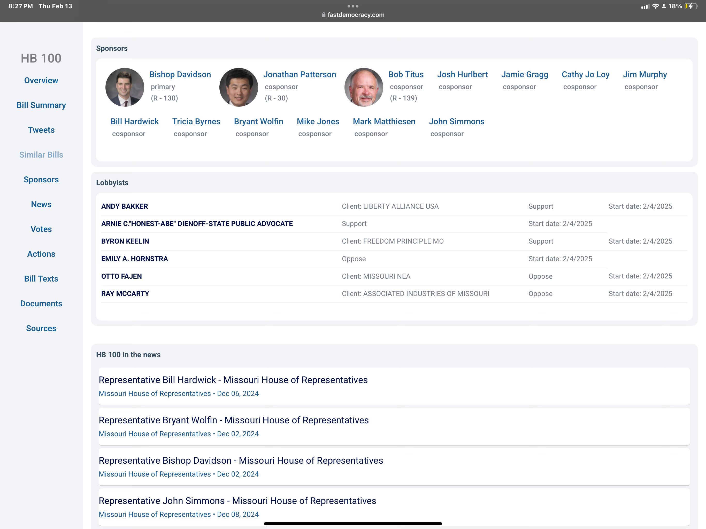Open Representative Bryant Wolfin news article

[x=234, y=420]
